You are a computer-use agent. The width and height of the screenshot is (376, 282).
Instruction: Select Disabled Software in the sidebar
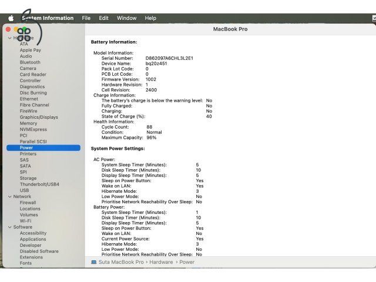tap(39, 251)
